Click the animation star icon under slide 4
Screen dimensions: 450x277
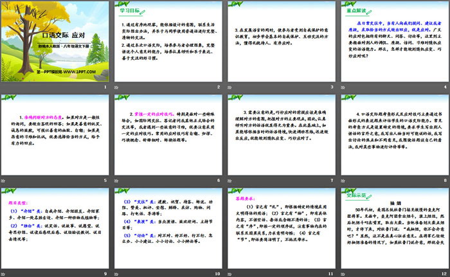point(343,87)
